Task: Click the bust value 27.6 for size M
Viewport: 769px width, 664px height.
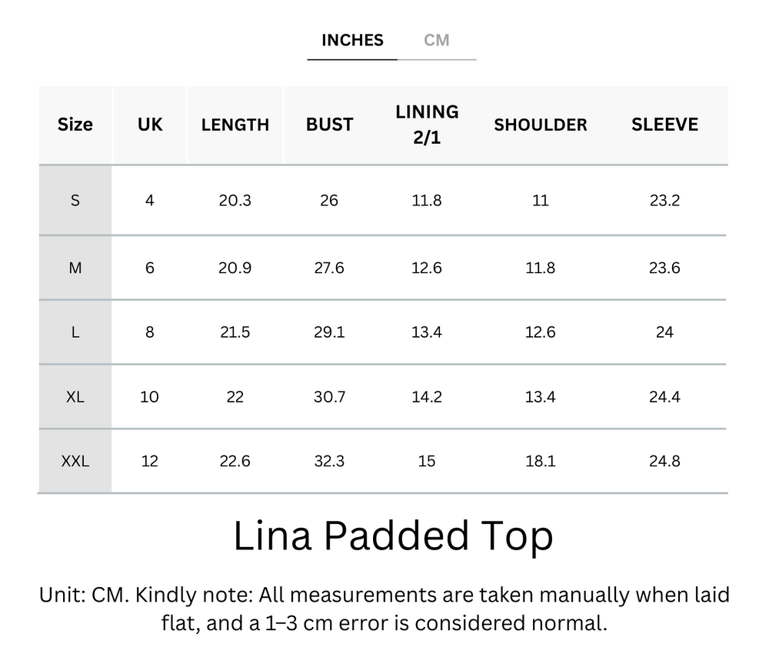Action: click(x=329, y=267)
